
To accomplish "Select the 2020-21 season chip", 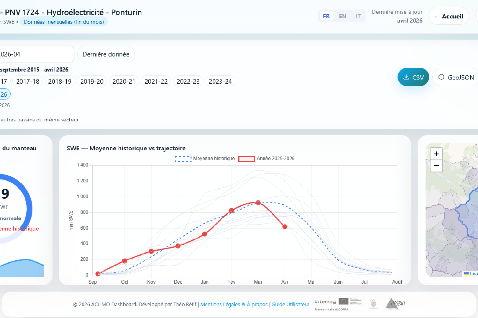I will point(124,81).
